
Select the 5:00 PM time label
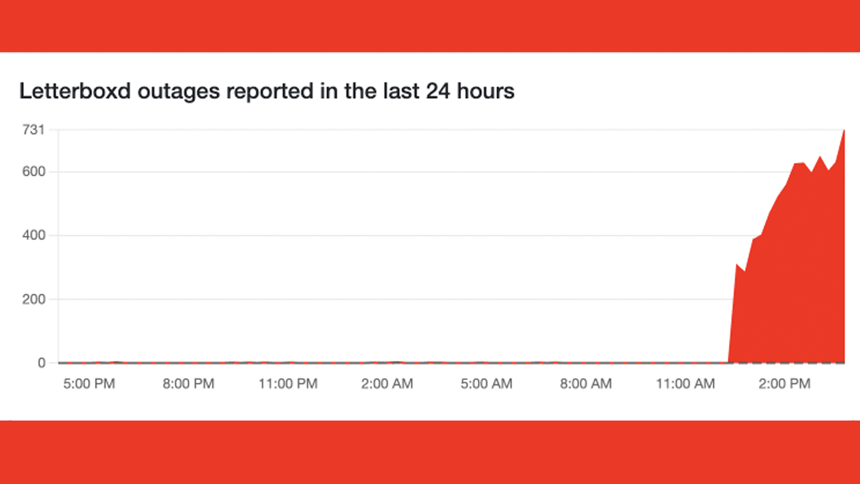[89, 384]
